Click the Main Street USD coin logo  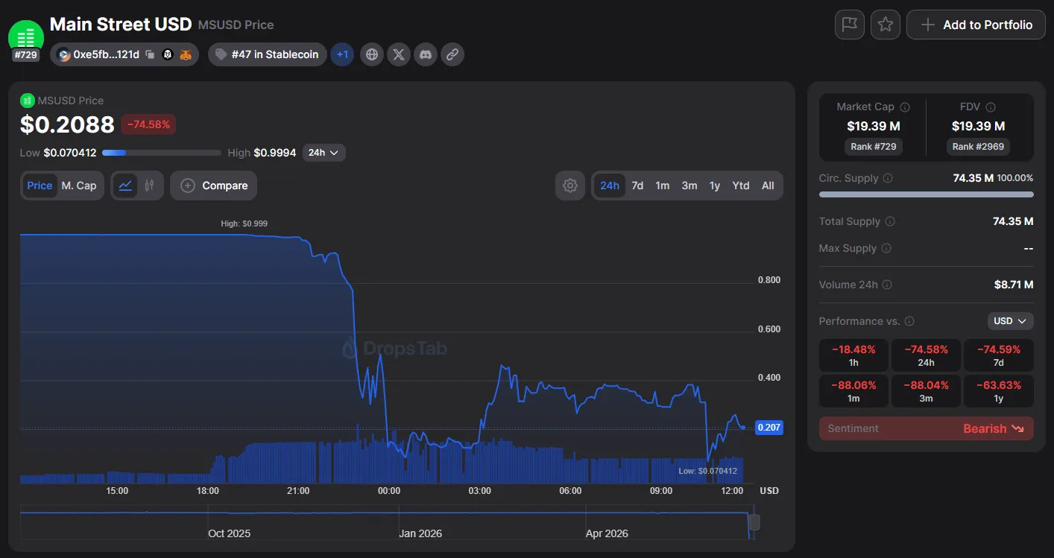pyautogui.click(x=26, y=36)
